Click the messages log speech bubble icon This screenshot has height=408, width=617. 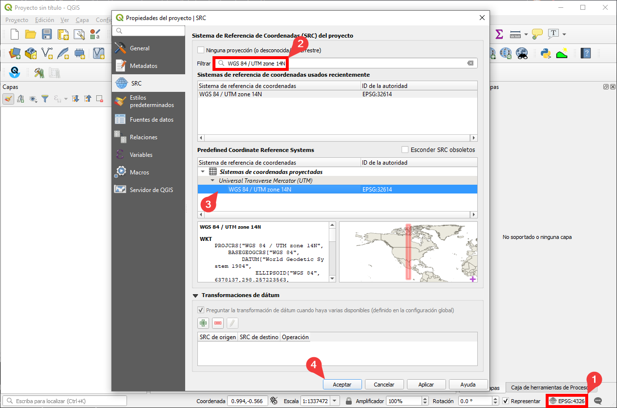pyautogui.click(x=598, y=401)
